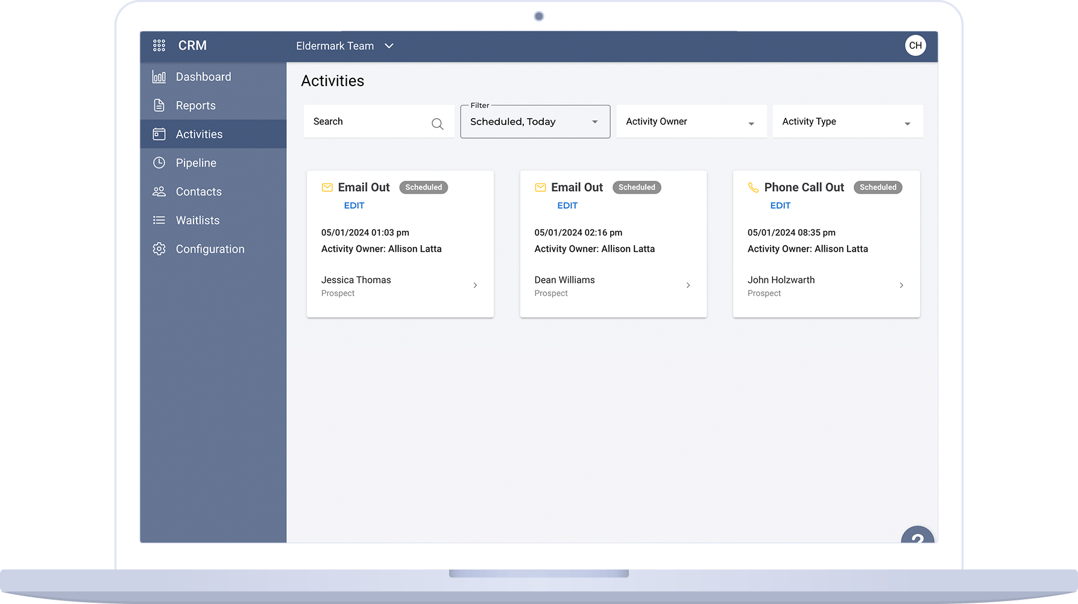The height and width of the screenshot is (604, 1078).
Task: Click the CRM title in header
Action: tap(192, 46)
